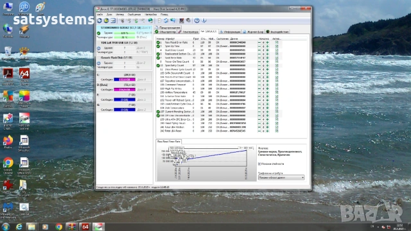Switch to the S.M.A.R.T. tab

coord(209,31)
